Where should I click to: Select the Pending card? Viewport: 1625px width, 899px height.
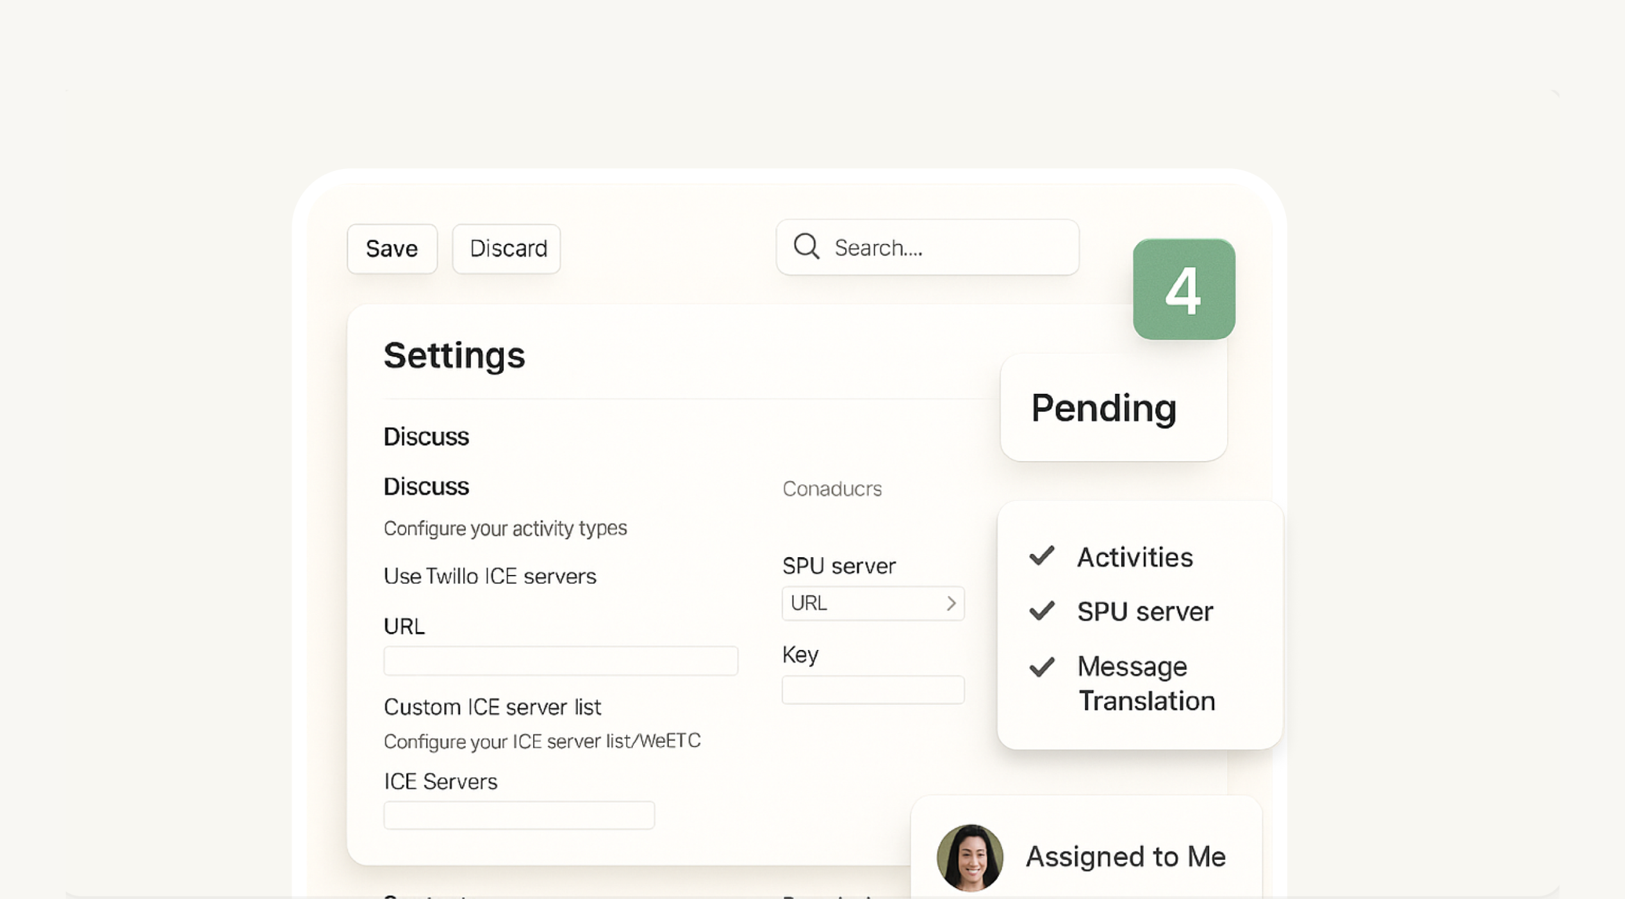pyautogui.click(x=1113, y=407)
